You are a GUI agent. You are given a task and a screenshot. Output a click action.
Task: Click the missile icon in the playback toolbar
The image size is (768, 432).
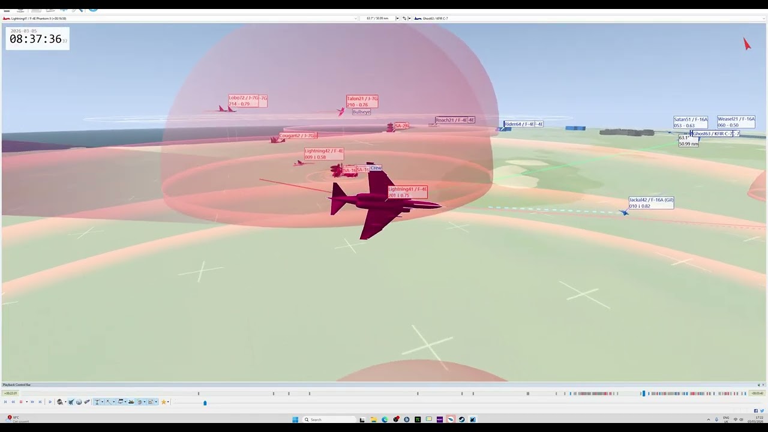point(87,402)
